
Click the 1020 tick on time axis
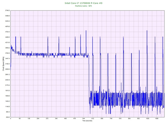148,119
